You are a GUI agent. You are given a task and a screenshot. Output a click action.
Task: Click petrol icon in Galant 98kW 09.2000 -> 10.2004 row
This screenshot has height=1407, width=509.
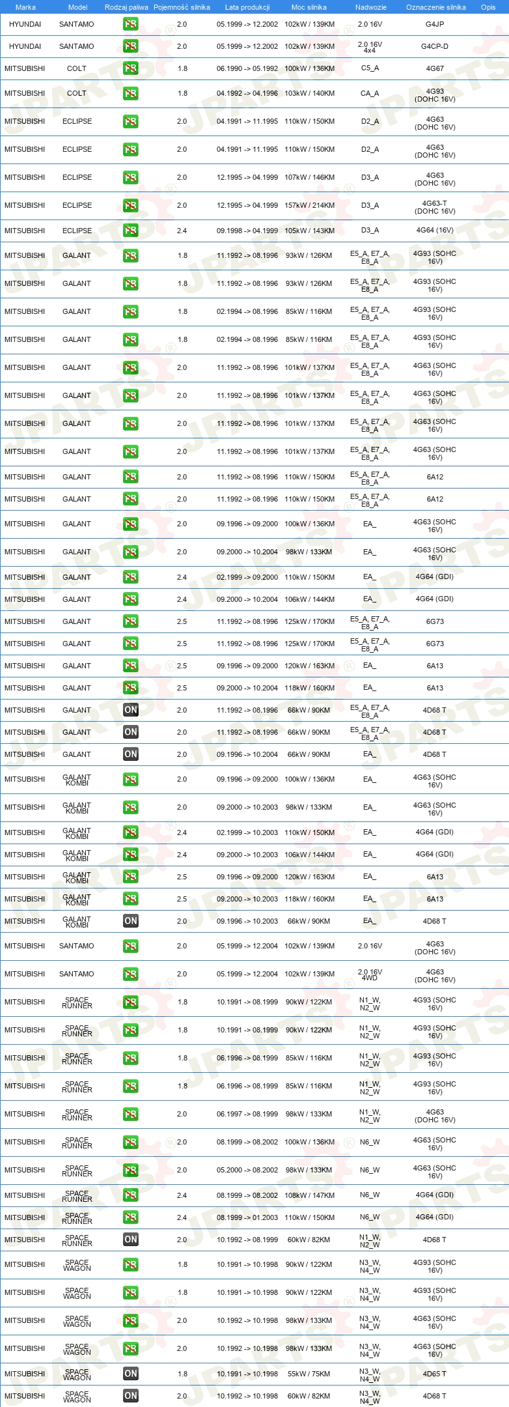[x=130, y=552]
